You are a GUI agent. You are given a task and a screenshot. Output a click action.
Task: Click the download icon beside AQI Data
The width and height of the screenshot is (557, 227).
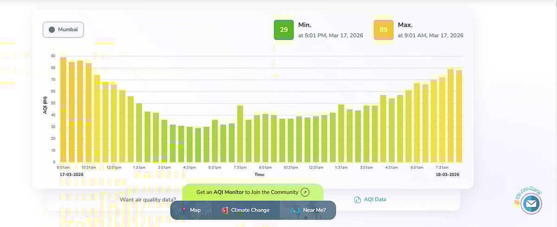coord(357,200)
